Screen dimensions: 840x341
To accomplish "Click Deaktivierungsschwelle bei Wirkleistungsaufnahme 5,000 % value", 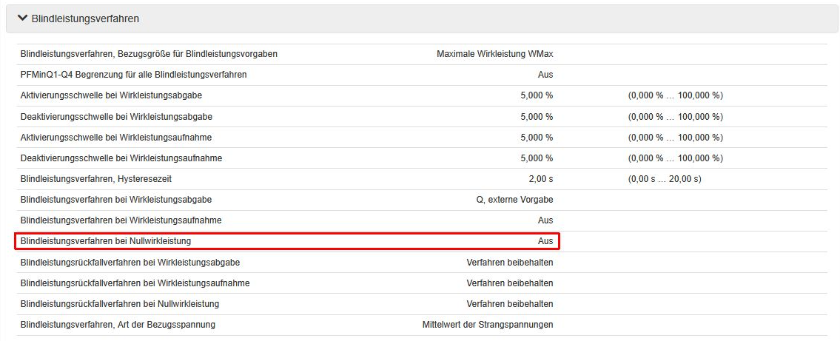I will tap(537, 158).
